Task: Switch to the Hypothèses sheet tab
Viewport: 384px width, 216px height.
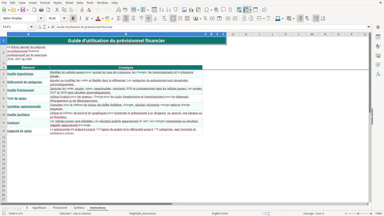Action: pos(39,208)
